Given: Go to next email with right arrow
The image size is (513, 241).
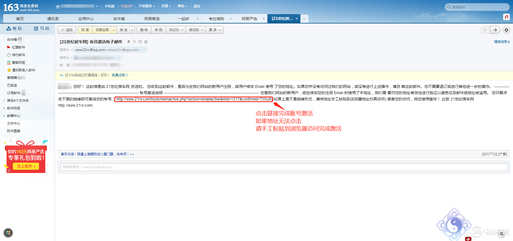Looking at the screenshot, I should tap(495, 30).
